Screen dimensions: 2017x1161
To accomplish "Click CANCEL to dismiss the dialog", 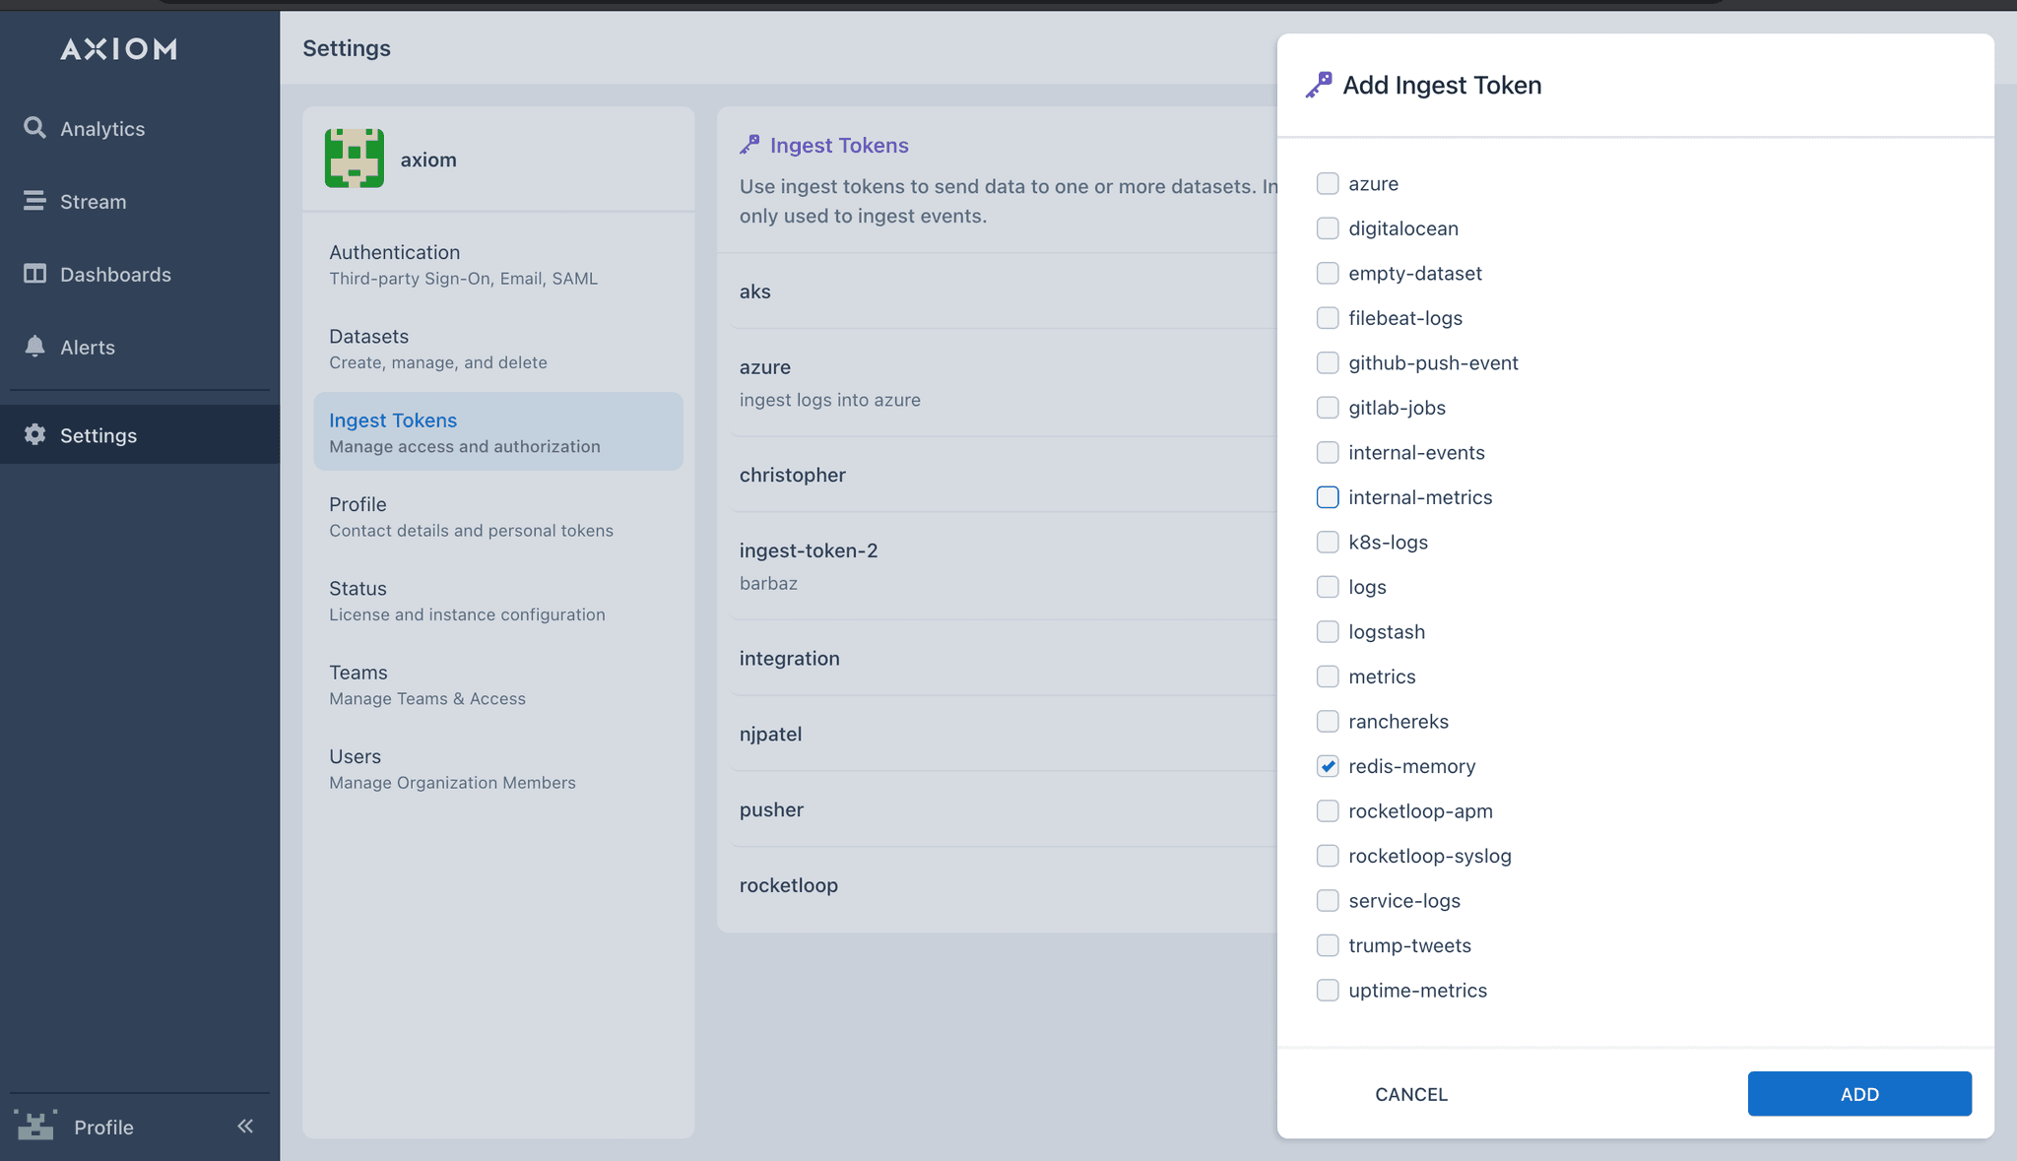I will [1410, 1093].
